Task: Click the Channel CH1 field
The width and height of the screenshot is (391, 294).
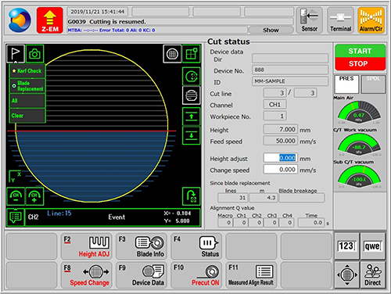Action: (275, 105)
